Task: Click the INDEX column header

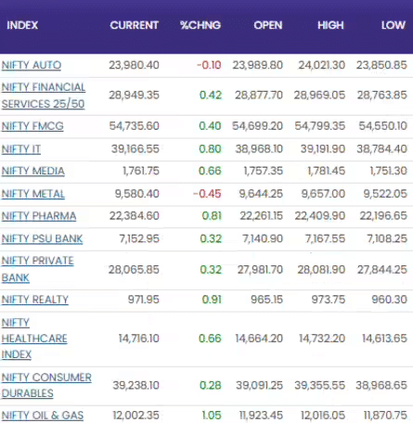Action: (22, 25)
